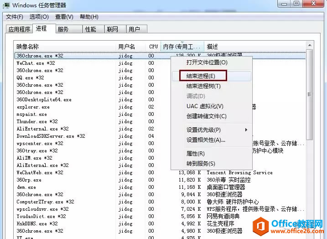This screenshot has width=327, height=239.
Task: Select the 360DesktopLite64.exe process
Action: click(x=160, y=99)
